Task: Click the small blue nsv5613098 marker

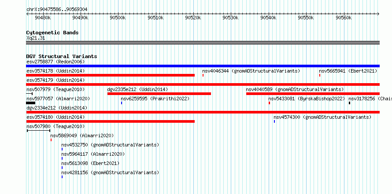Action: tap(62, 168)
